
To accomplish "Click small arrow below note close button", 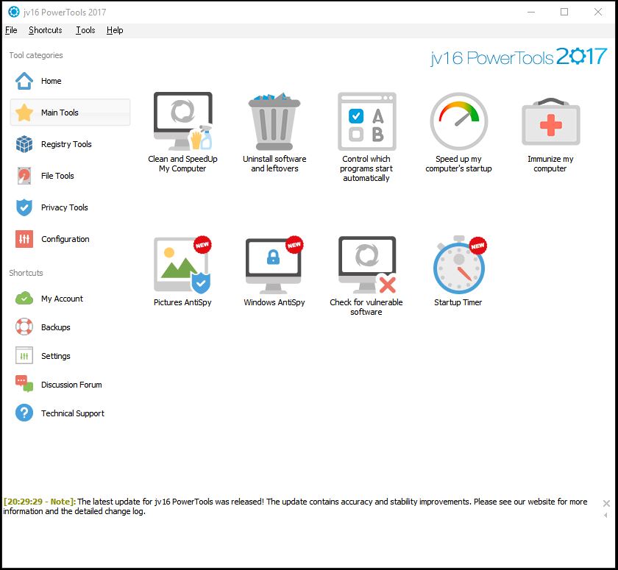I will (605, 515).
